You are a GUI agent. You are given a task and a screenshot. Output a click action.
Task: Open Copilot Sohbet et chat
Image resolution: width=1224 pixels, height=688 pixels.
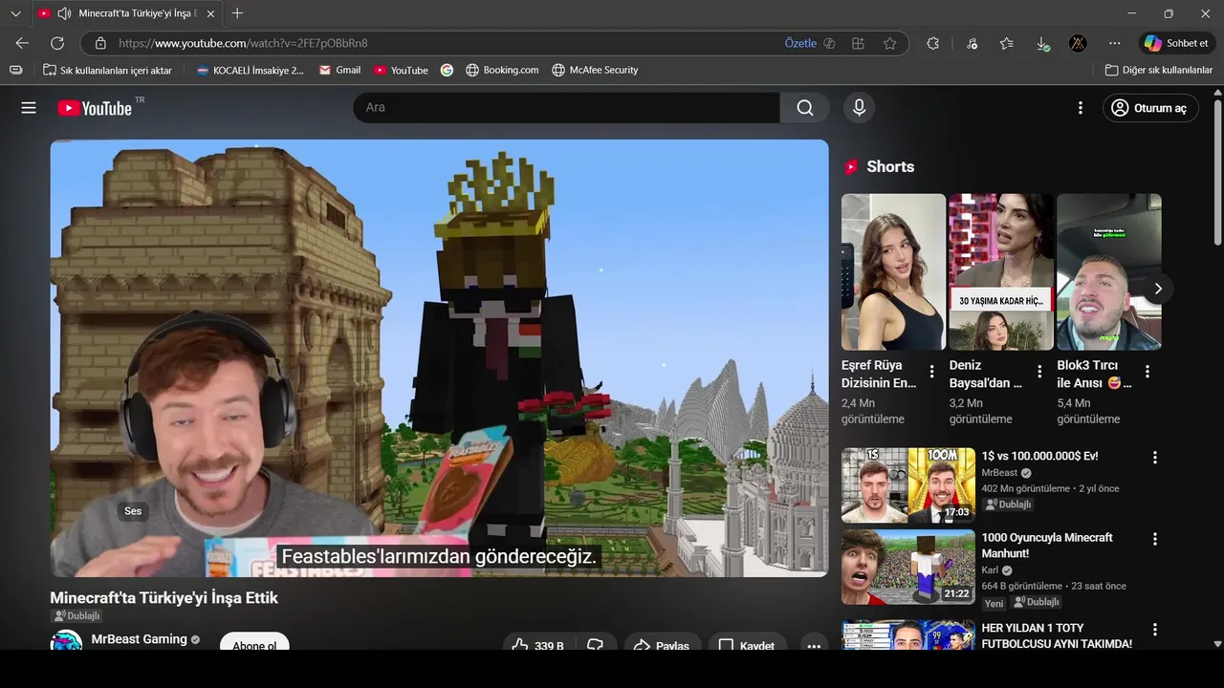1176,43
